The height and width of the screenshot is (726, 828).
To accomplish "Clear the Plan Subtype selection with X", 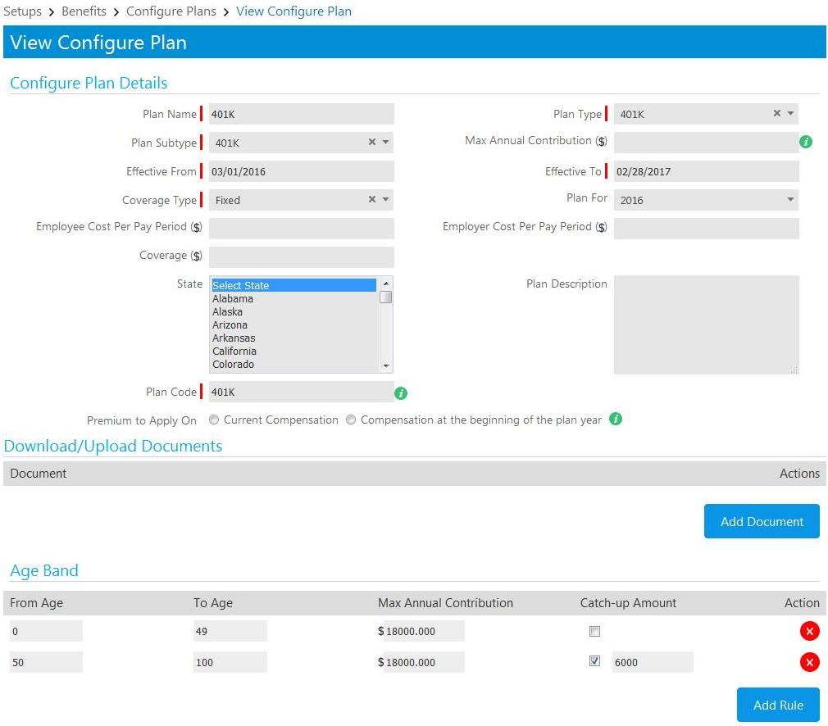I will 372,143.
